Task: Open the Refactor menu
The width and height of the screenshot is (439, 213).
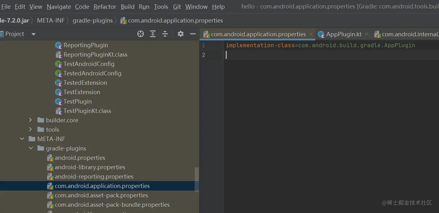Action: (105, 7)
